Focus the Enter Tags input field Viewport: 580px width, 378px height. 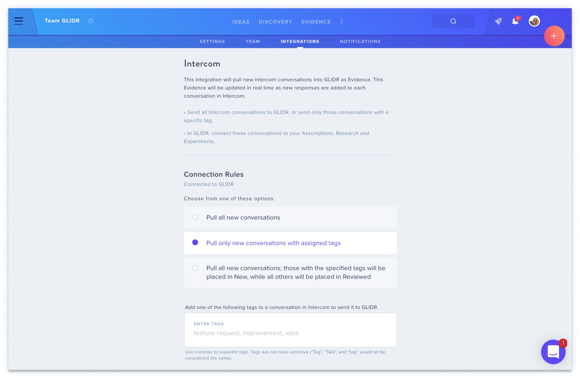click(x=290, y=330)
